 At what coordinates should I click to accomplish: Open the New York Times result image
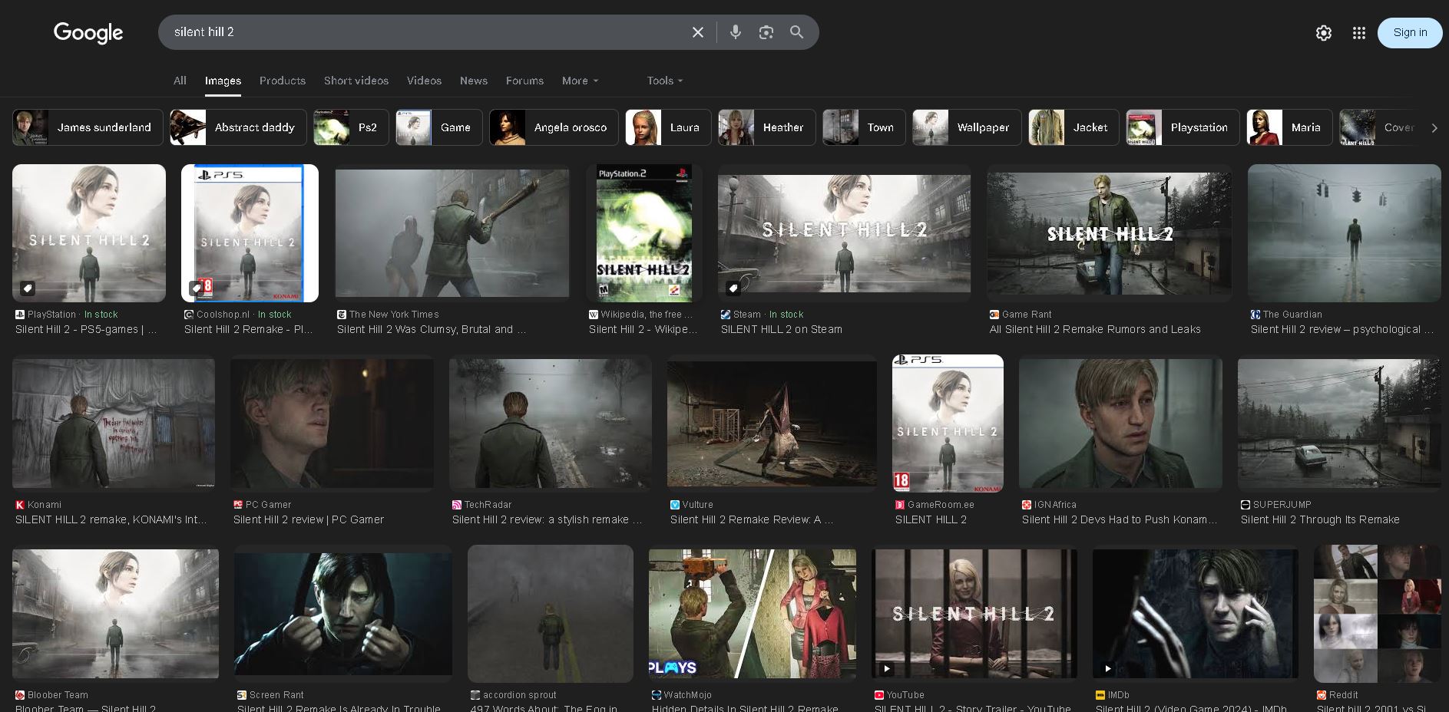[x=452, y=233]
